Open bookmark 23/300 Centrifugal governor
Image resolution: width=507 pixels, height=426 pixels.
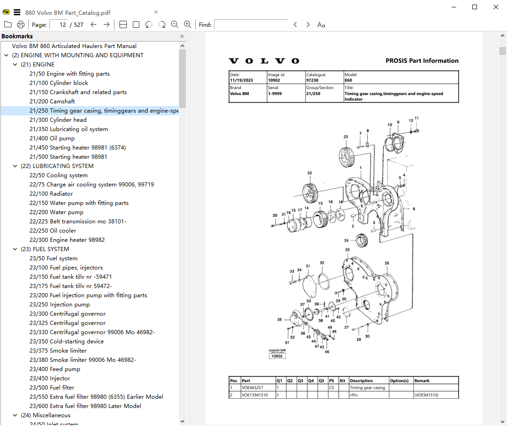coord(67,314)
